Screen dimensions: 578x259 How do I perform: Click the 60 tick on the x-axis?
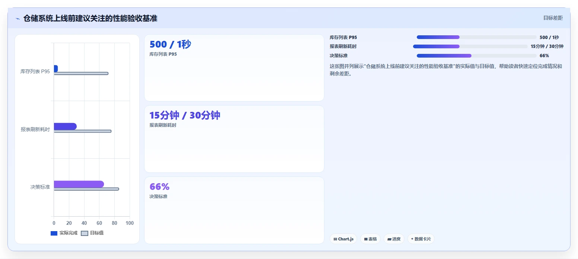99,223
